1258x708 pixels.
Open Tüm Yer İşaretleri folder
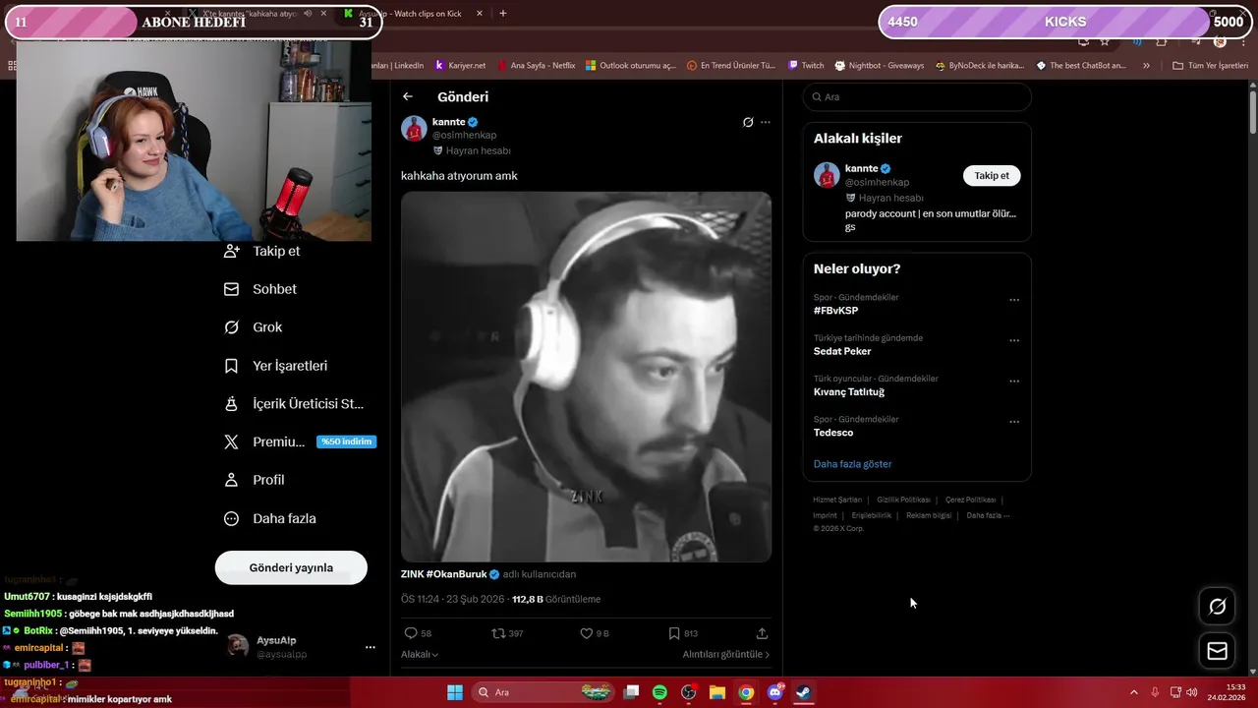(1210, 66)
